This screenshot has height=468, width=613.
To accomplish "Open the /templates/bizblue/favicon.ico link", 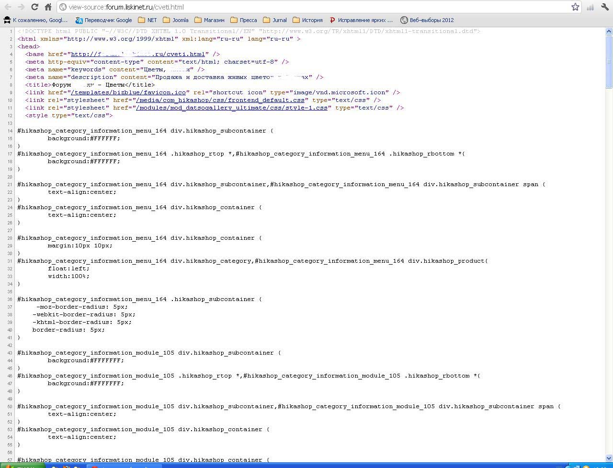I will (x=128, y=92).
